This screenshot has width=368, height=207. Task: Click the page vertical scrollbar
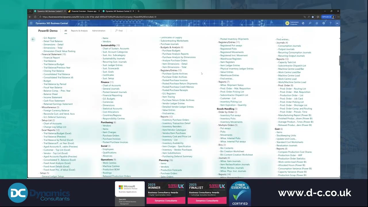(x=339, y=60)
